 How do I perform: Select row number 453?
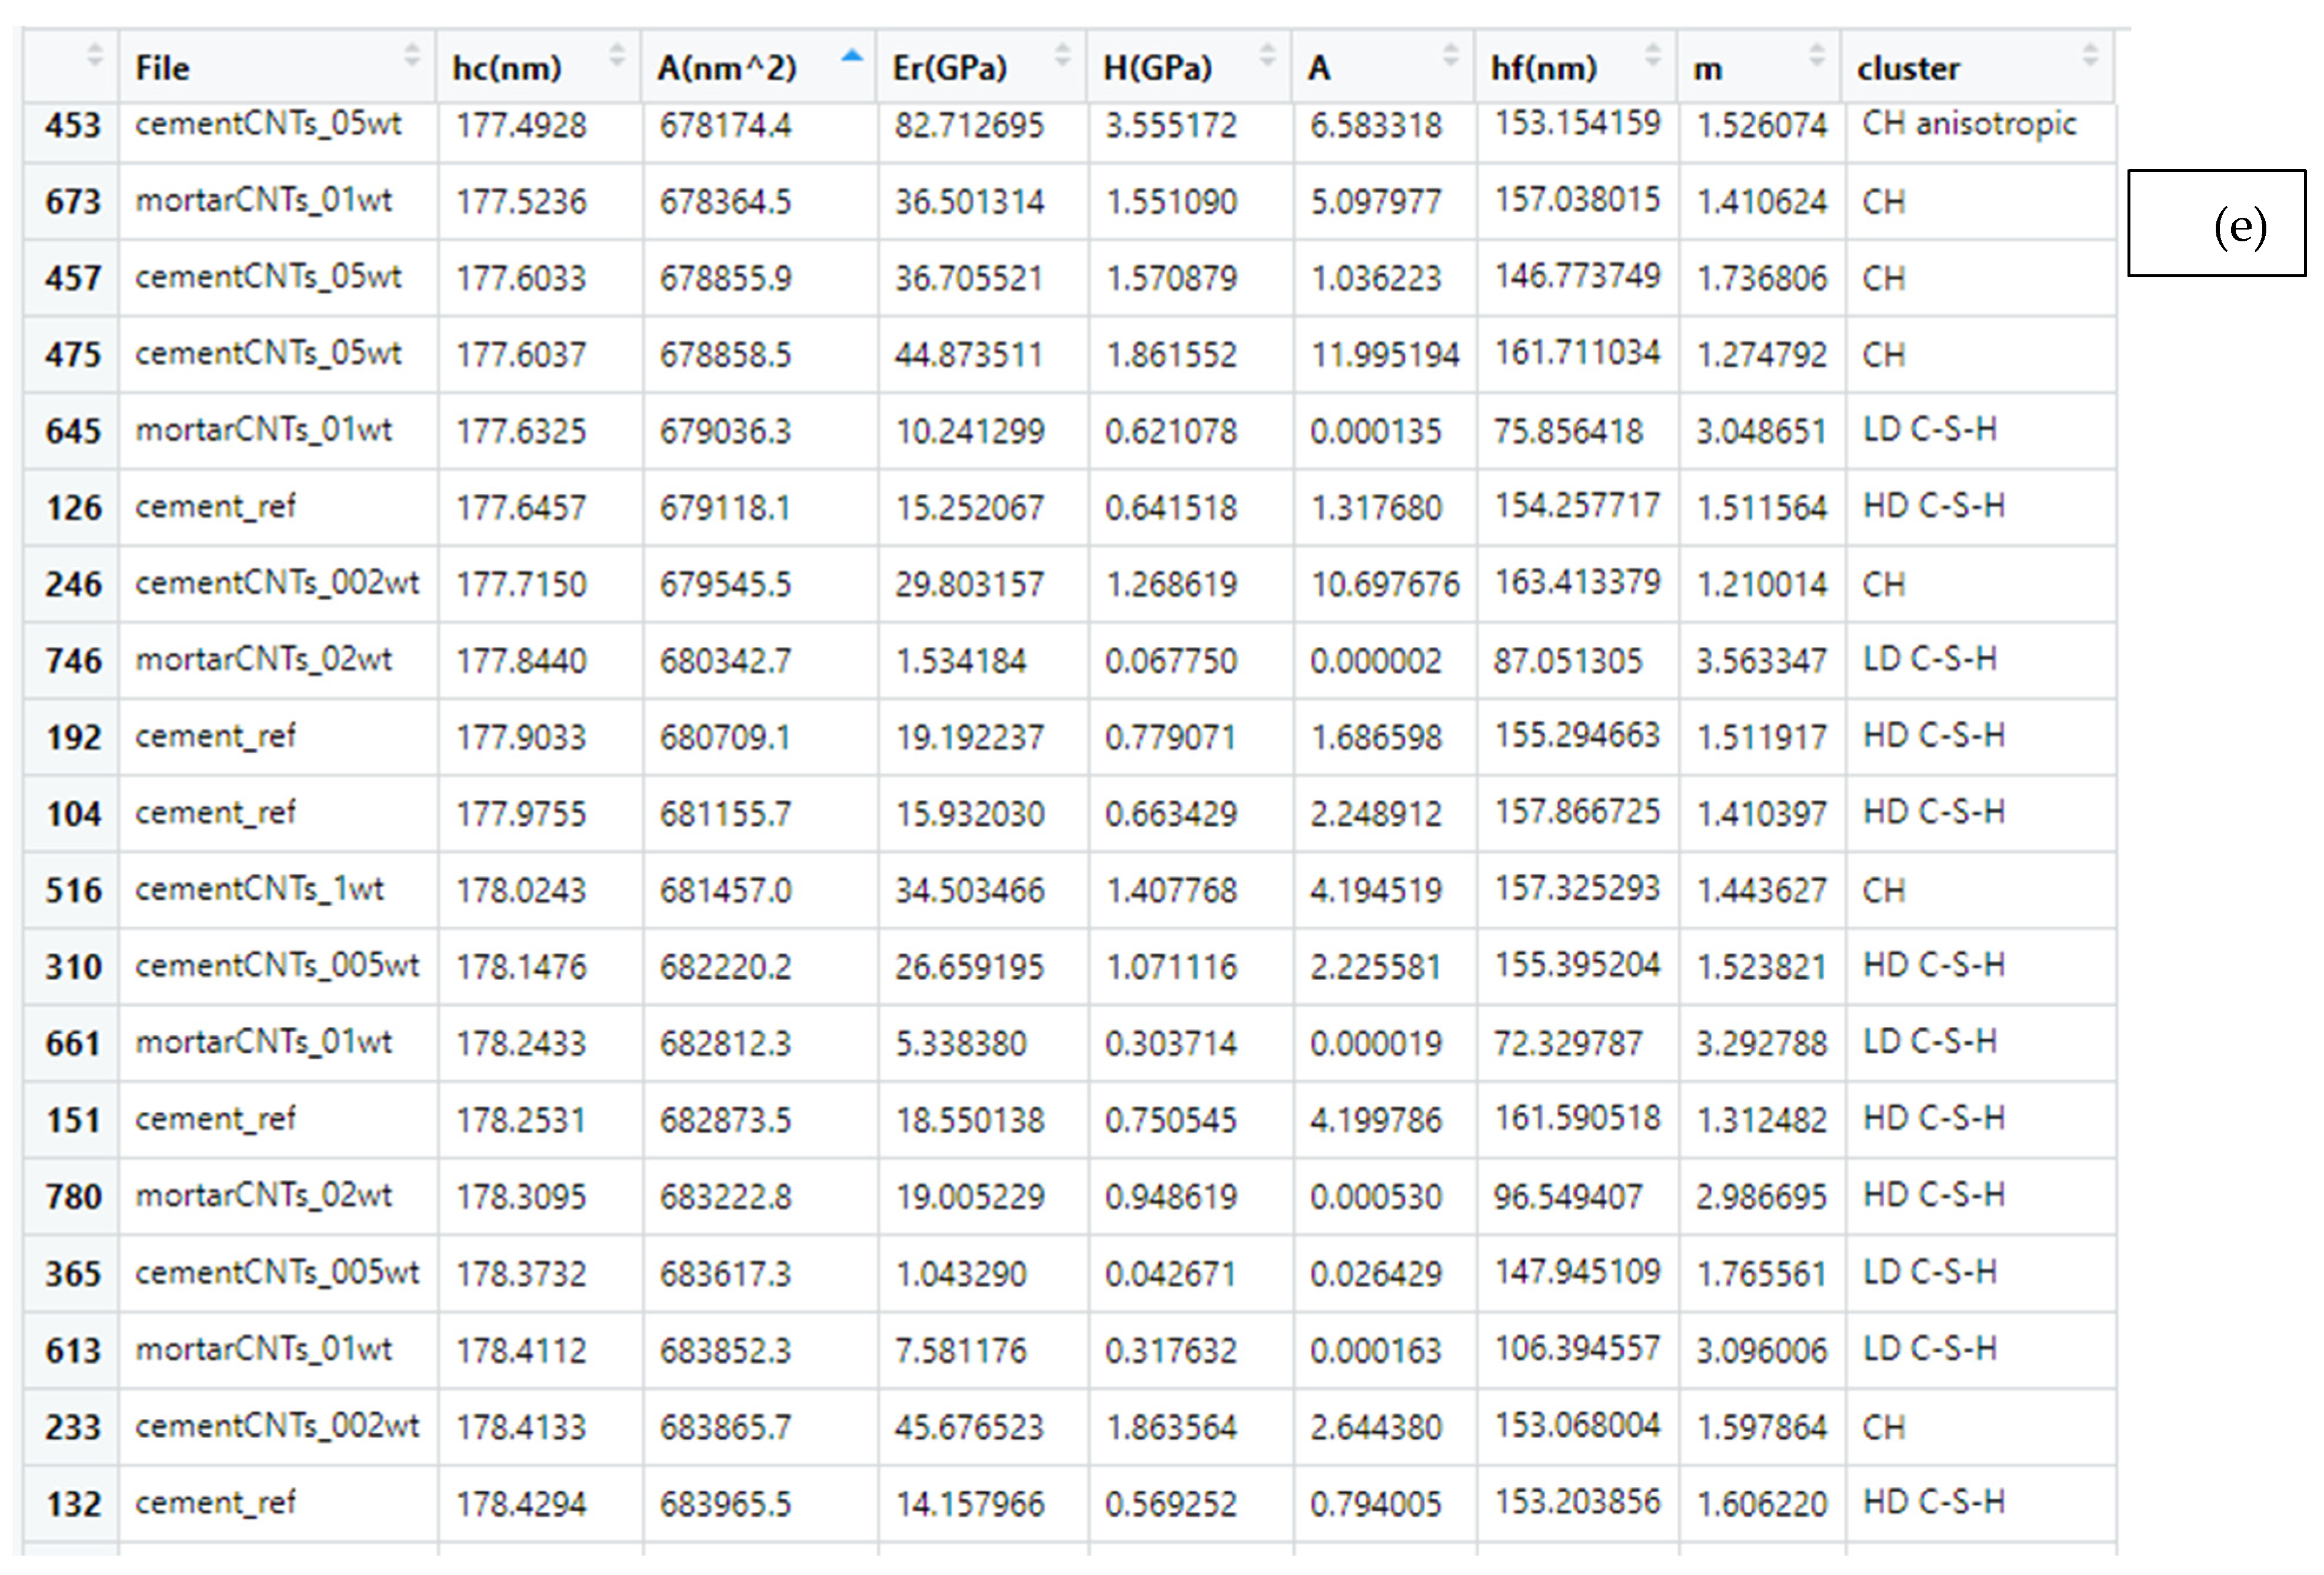point(73,126)
